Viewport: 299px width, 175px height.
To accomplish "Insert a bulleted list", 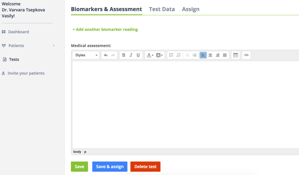I will (171, 55).
